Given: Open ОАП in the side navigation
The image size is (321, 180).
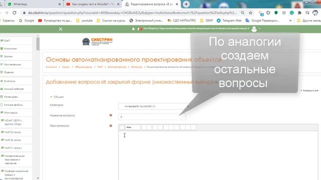Looking at the screenshot, I should click(16, 40).
